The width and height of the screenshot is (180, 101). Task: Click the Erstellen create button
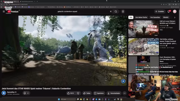coord(159,12)
